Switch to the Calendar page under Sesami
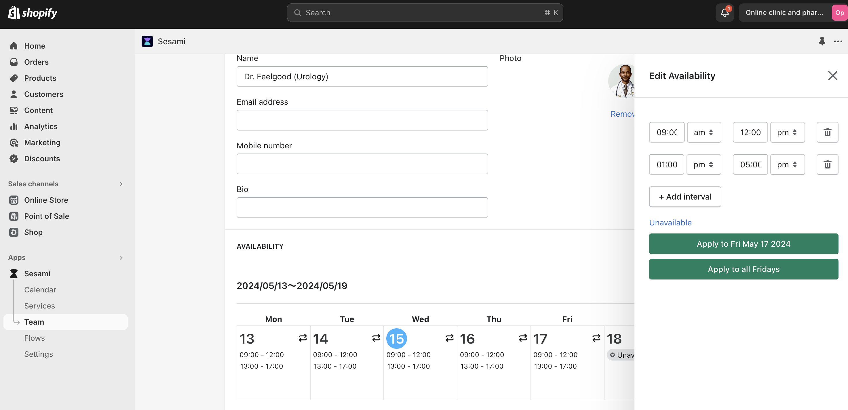This screenshot has width=848, height=410. pos(40,290)
